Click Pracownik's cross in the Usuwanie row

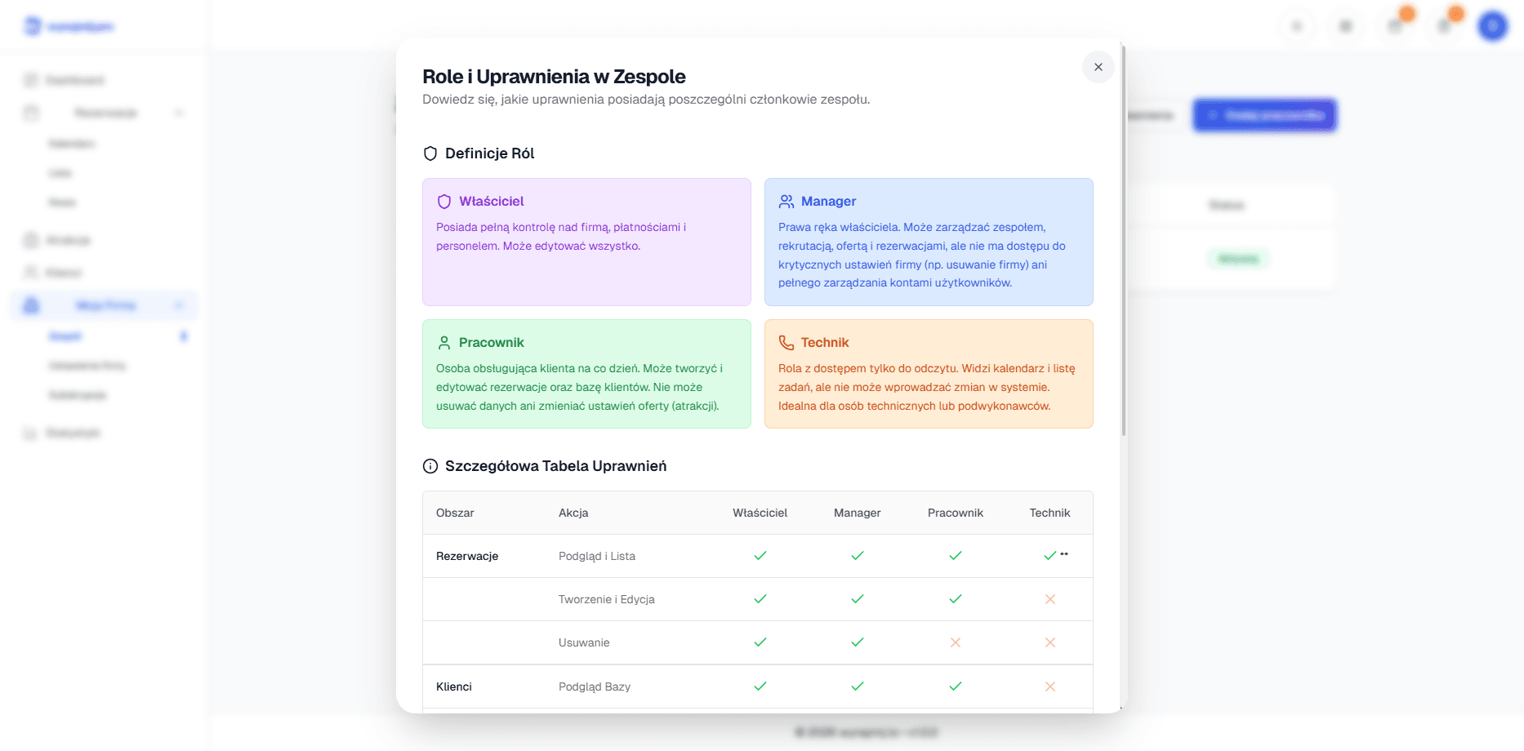[955, 642]
